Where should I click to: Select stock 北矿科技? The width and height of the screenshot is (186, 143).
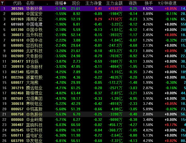(x=34, y=51)
